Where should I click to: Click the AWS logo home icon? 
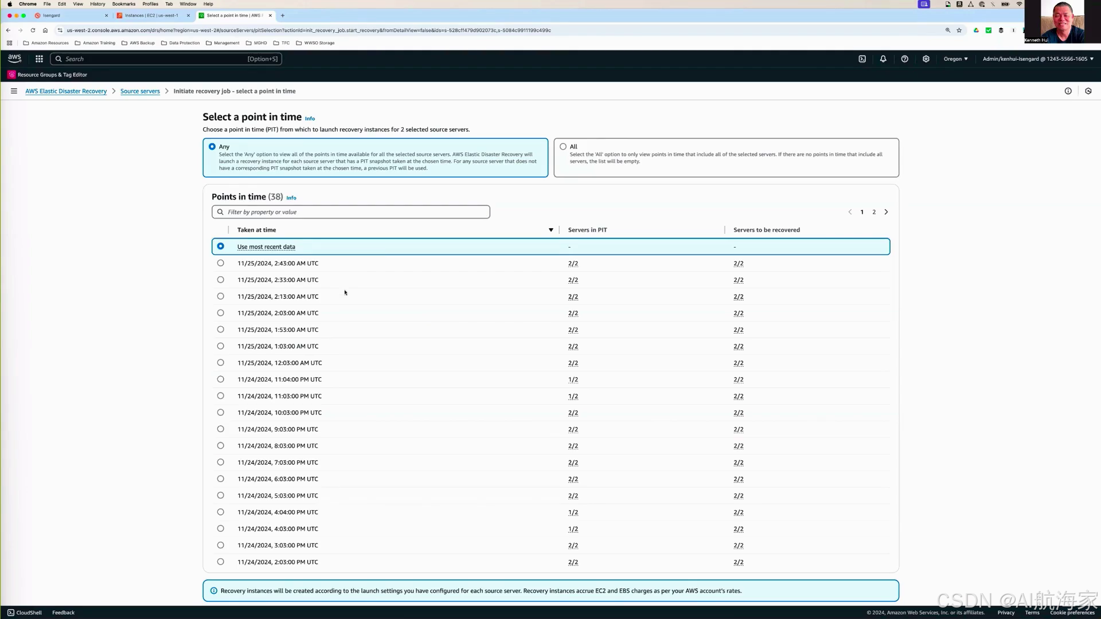point(14,58)
